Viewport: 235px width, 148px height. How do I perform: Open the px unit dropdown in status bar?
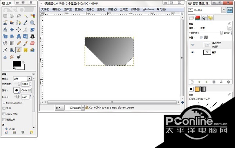pyautogui.click(x=60, y=107)
